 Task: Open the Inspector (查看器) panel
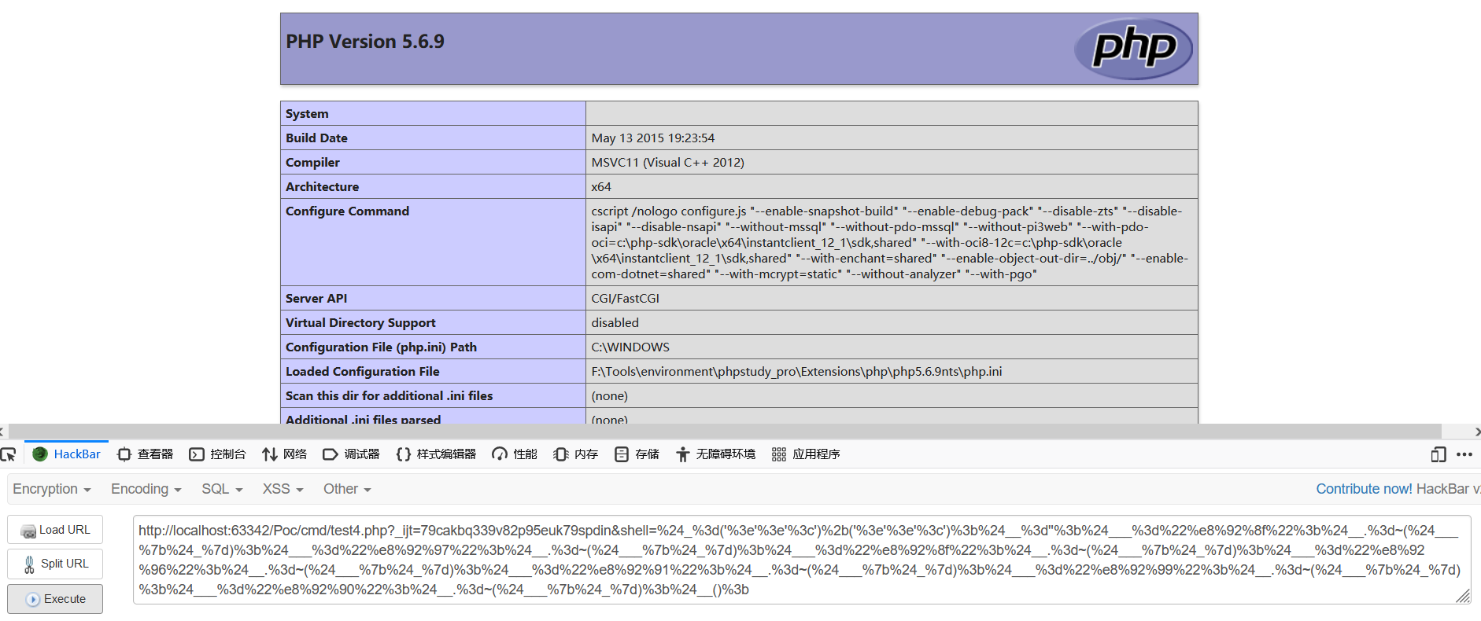tap(145, 454)
